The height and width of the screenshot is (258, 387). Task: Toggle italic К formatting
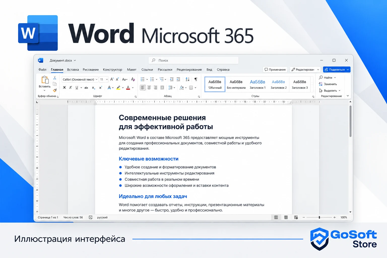71,88
